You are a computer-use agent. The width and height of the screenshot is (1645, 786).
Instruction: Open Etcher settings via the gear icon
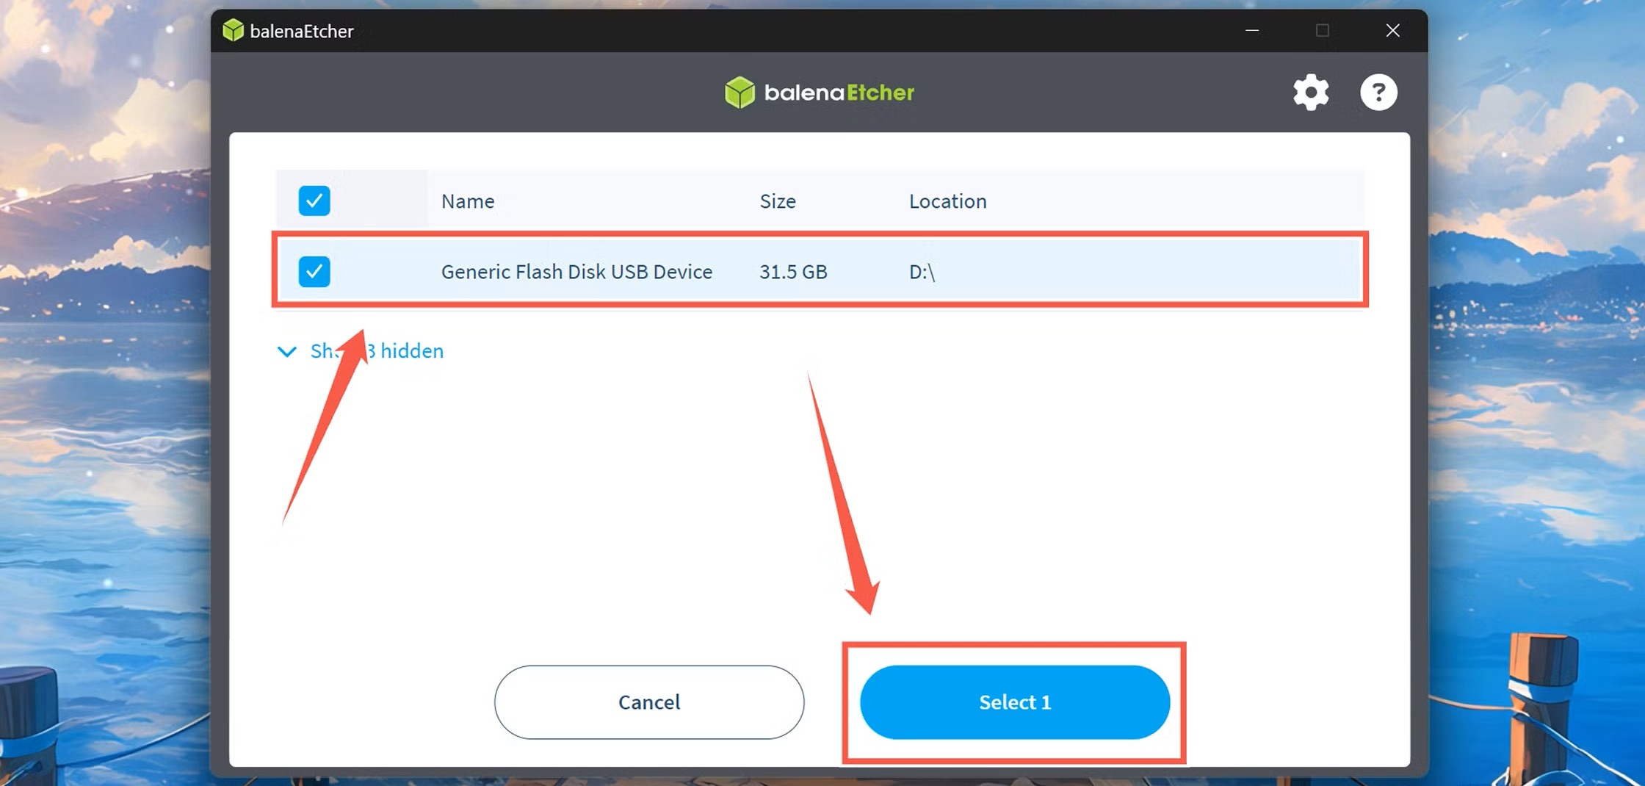coord(1312,92)
